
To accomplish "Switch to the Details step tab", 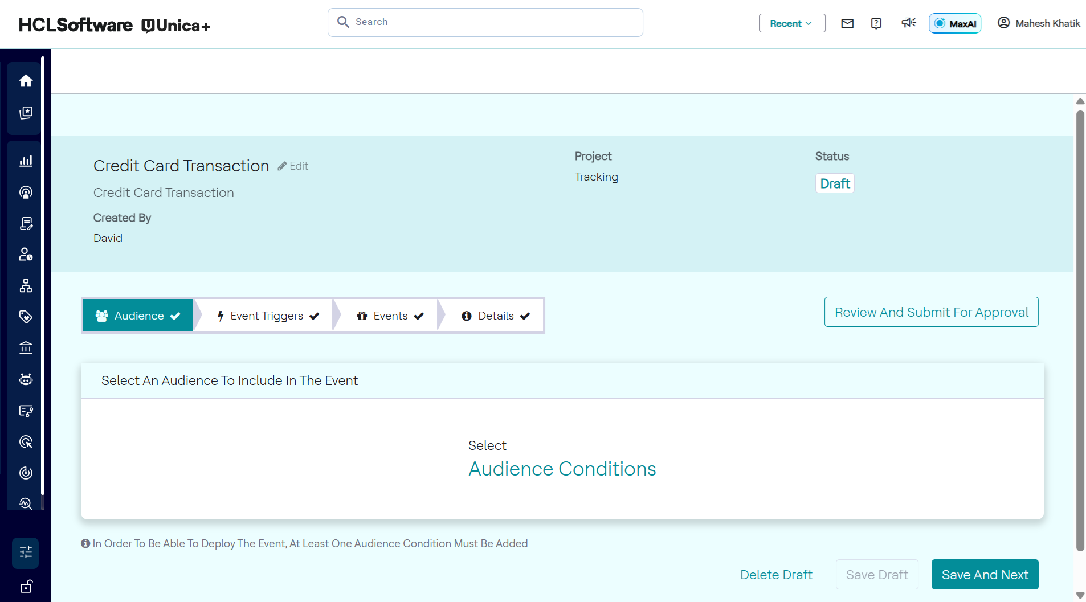I will coord(495,316).
